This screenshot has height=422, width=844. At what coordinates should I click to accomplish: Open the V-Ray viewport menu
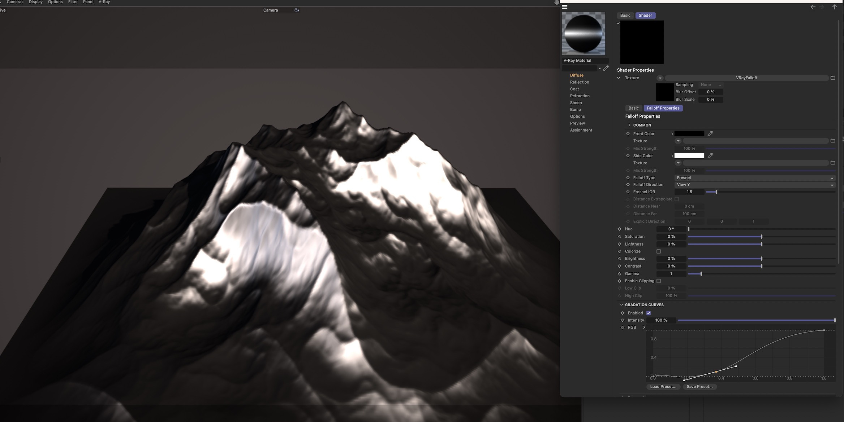[104, 2]
